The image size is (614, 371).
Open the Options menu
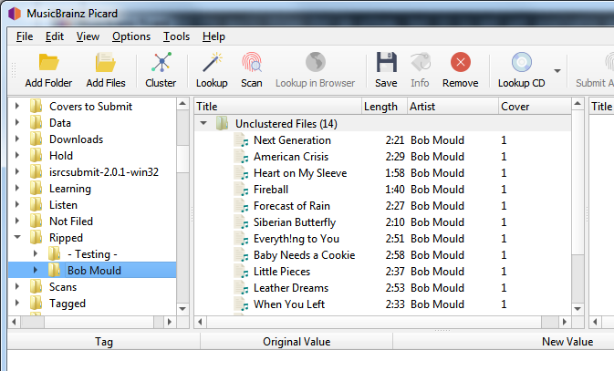(x=131, y=36)
